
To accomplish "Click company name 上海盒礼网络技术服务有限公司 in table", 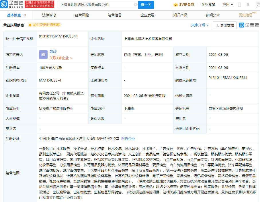I will click(x=148, y=39).
